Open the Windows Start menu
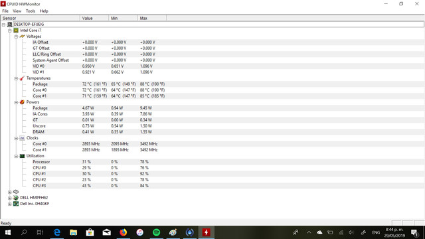Image resolution: width=425 pixels, height=239 pixels. pyautogui.click(x=8, y=232)
